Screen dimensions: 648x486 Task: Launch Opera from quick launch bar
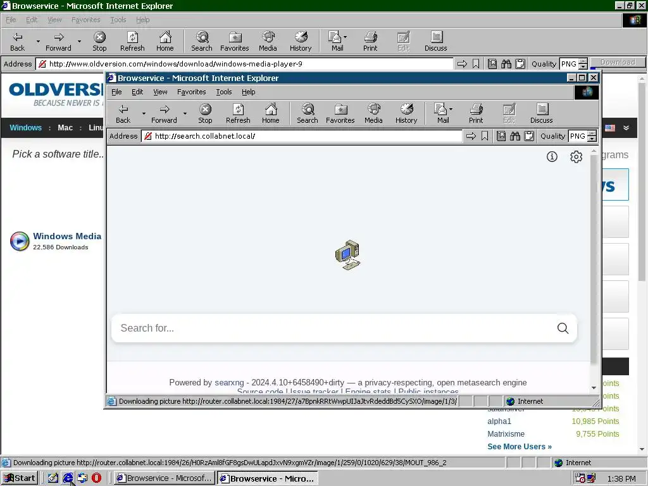tap(96, 478)
